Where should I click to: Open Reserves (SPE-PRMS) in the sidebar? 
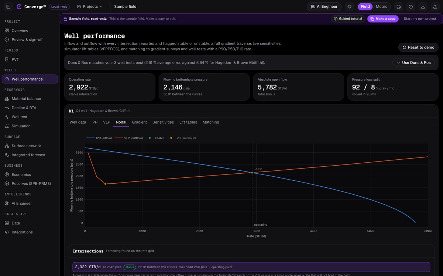[30, 184]
